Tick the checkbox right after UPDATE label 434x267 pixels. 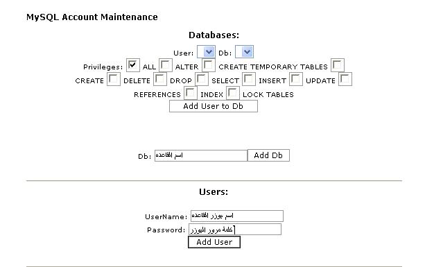(x=345, y=79)
